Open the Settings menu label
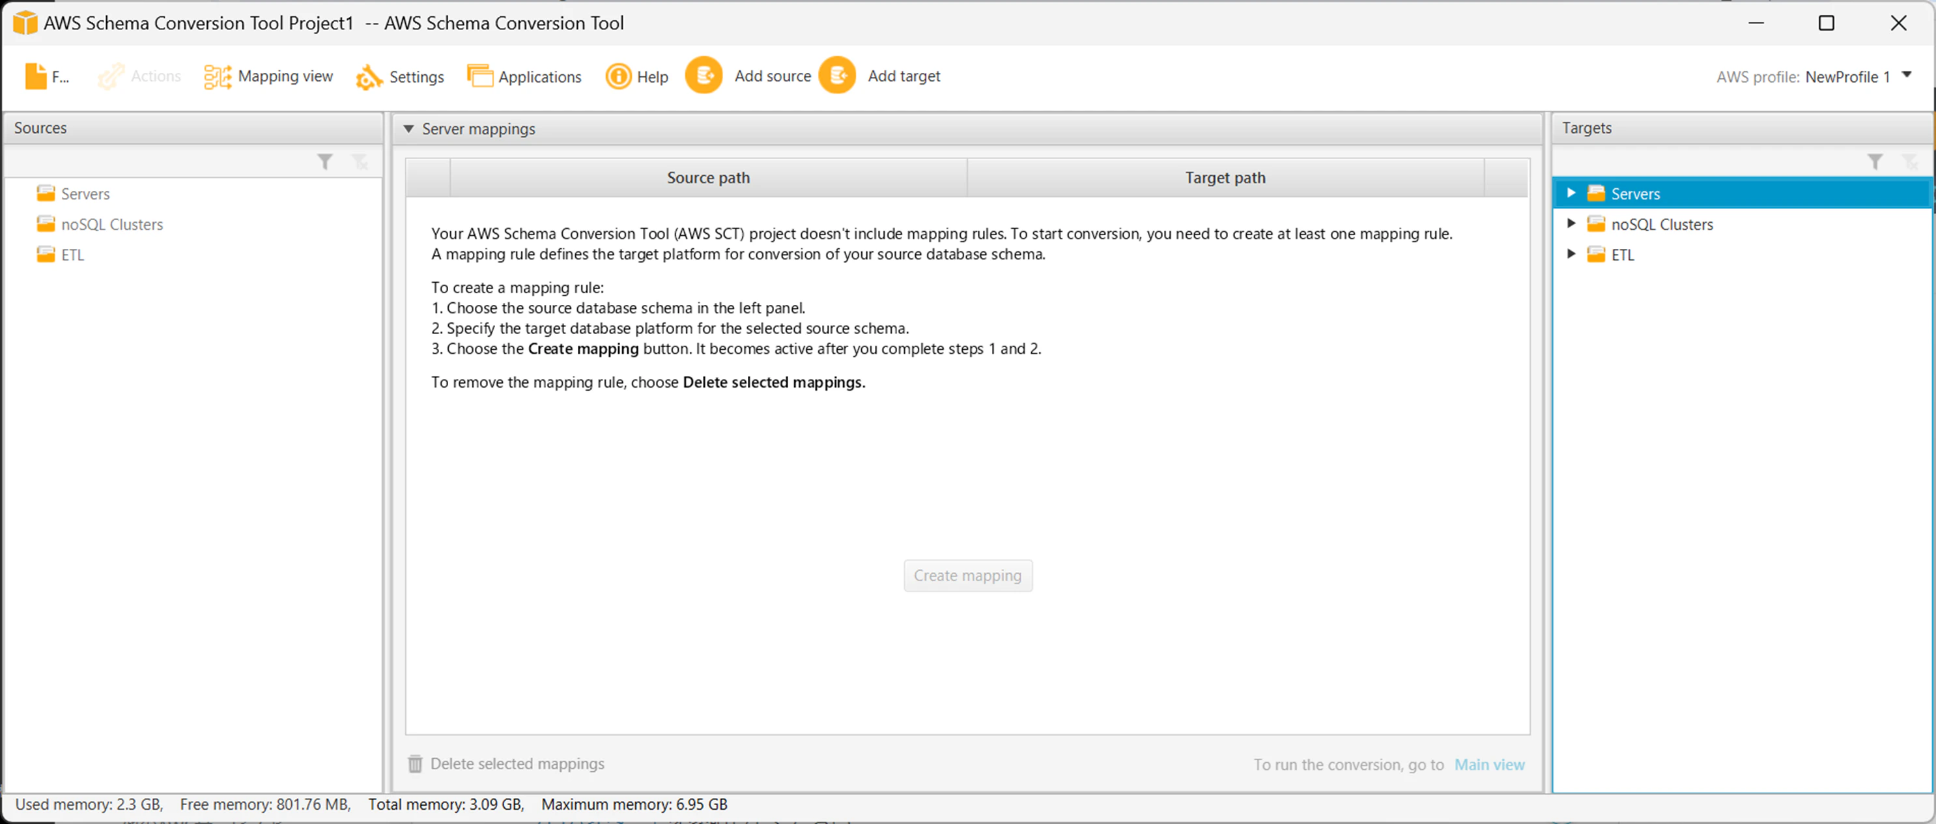Image resolution: width=1936 pixels, height=824 pixels. [416, 77]
